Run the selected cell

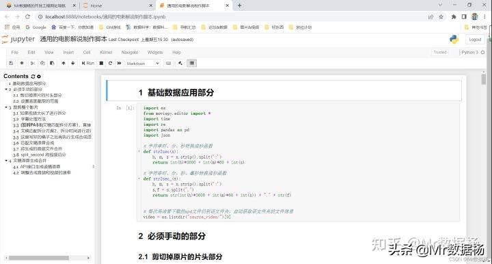pyautogui.click(x=88, y=63)
